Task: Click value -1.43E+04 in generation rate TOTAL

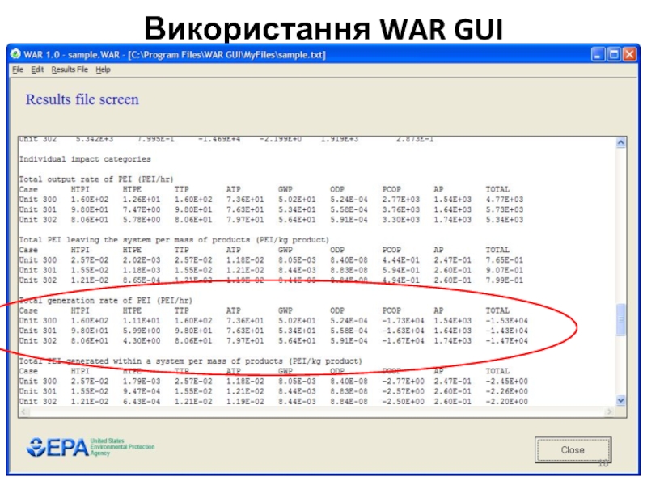Action: [x=507, y=331]
